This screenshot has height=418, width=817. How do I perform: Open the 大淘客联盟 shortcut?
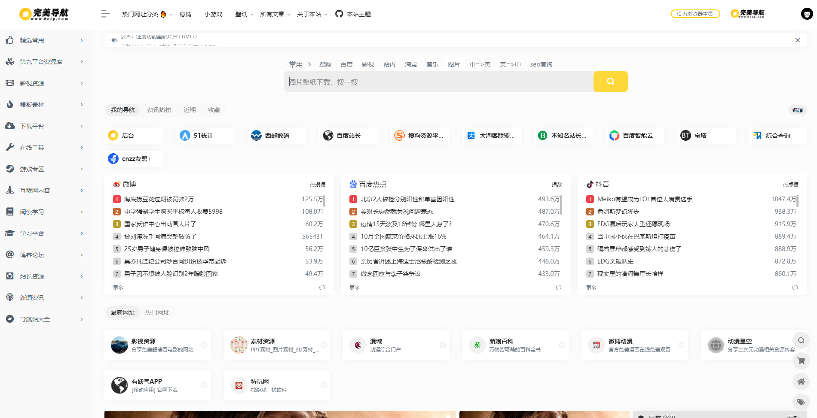pos(492,136)
